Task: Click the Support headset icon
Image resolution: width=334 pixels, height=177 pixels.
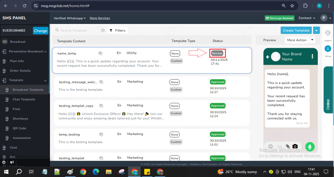Action: [328, 33]
